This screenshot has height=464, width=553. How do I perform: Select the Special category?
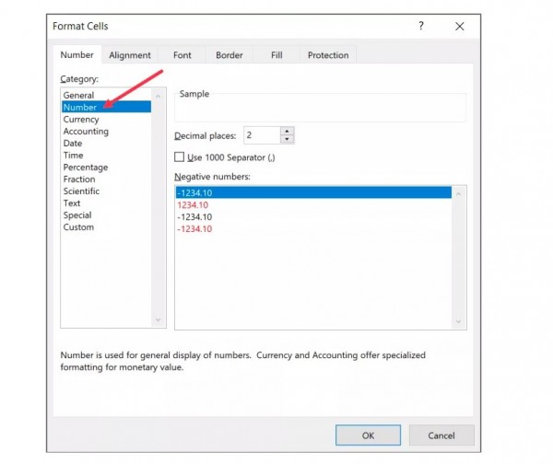[107, 215]
